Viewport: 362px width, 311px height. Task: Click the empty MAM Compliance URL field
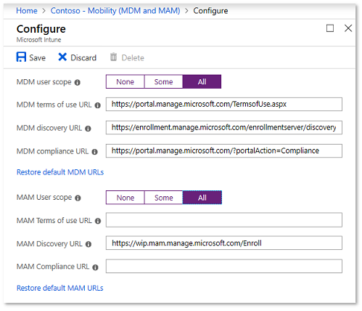pyautogui.click(x=224, y=266)
